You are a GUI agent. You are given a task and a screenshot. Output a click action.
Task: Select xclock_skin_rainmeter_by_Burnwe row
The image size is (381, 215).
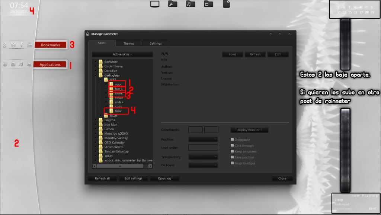pyautogui.click(x=125, y=160)
